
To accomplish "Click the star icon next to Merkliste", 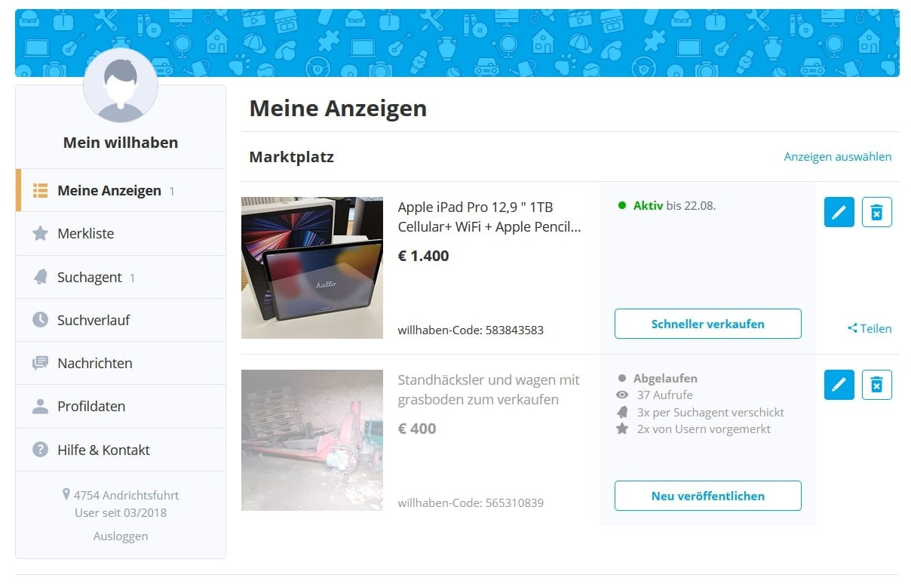I will point(40,234).
